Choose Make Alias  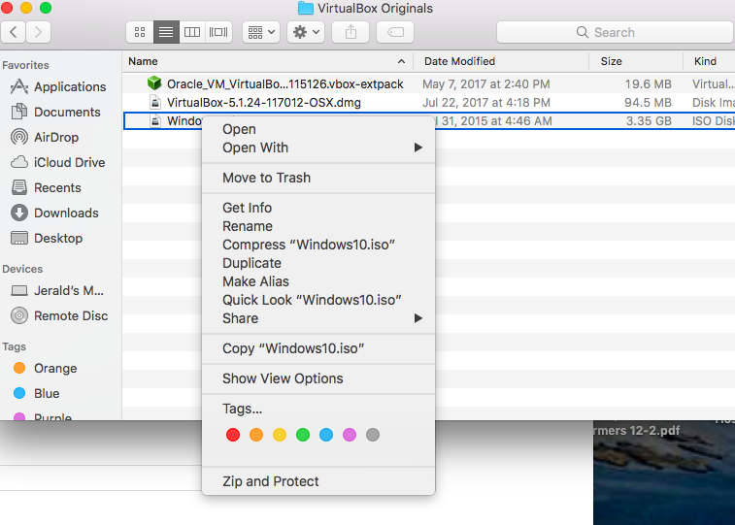[318, 281]
